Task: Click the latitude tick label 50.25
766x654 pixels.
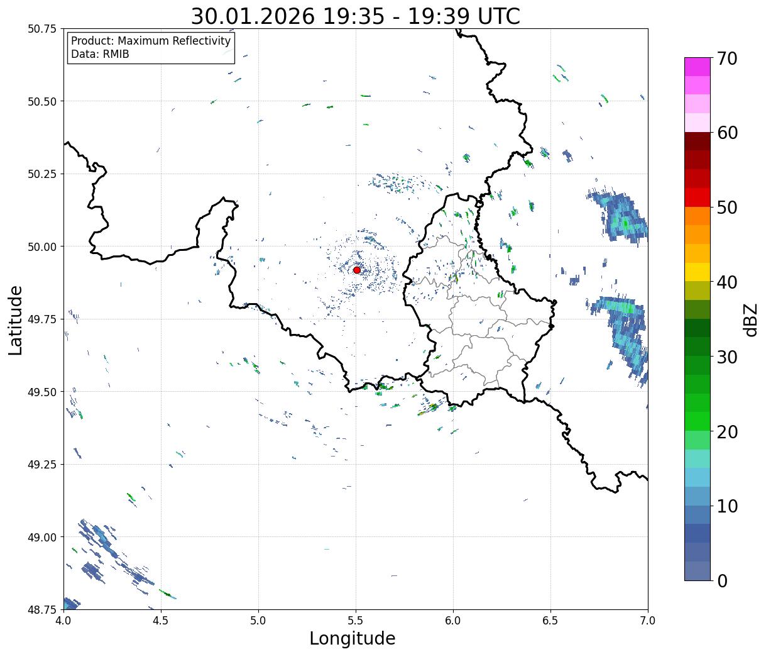Action: [x=42, y=174]
